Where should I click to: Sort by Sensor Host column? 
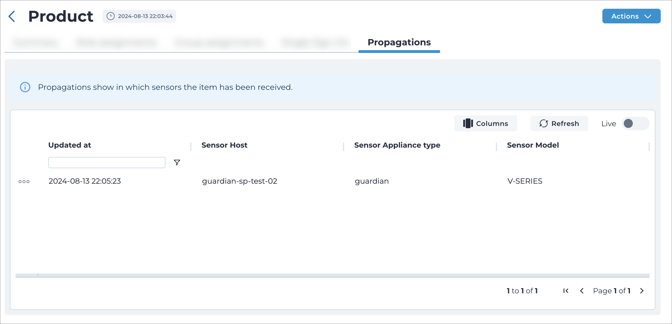[224, 145]
